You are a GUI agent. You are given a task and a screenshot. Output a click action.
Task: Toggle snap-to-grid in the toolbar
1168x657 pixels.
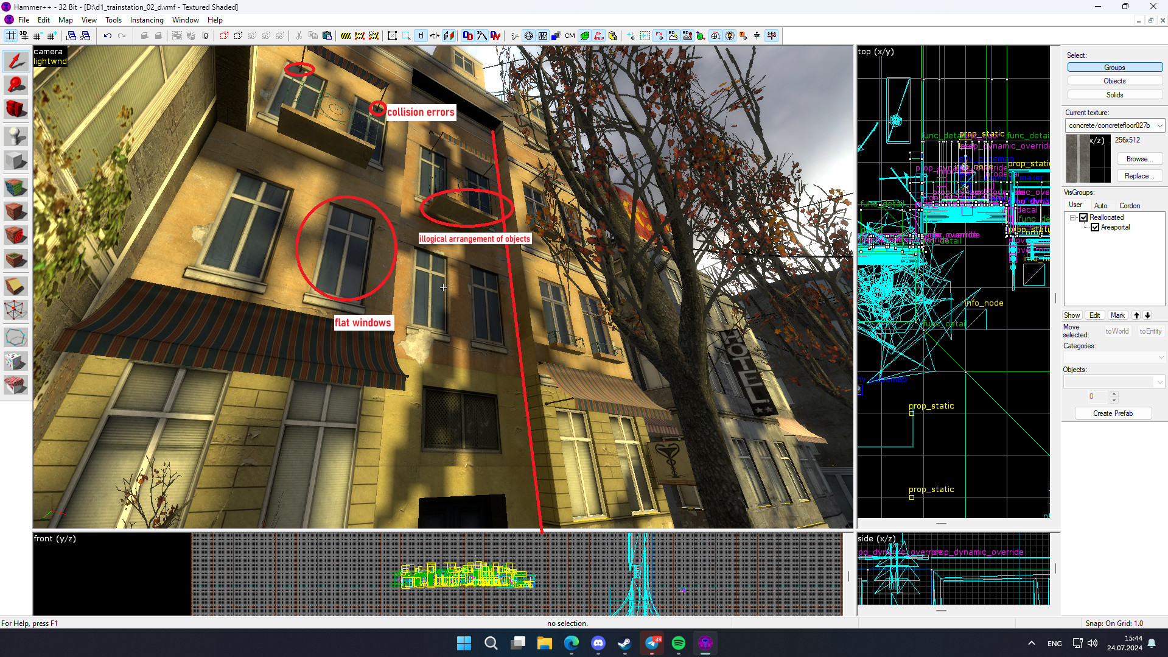[11, 36]
